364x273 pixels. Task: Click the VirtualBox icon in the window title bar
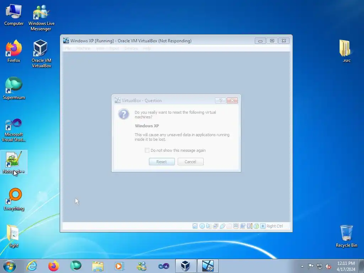click(66, 41)
